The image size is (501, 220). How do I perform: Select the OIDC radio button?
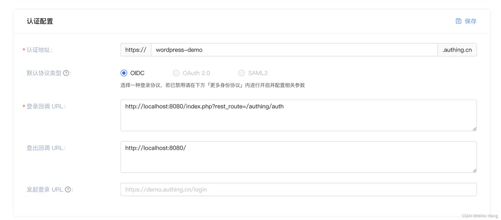pyautogui.click(x=124, y=73)
